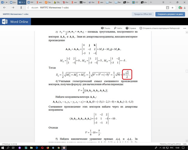Show hidden tray icons chevron
188x150 pixels.
point(160,148)
